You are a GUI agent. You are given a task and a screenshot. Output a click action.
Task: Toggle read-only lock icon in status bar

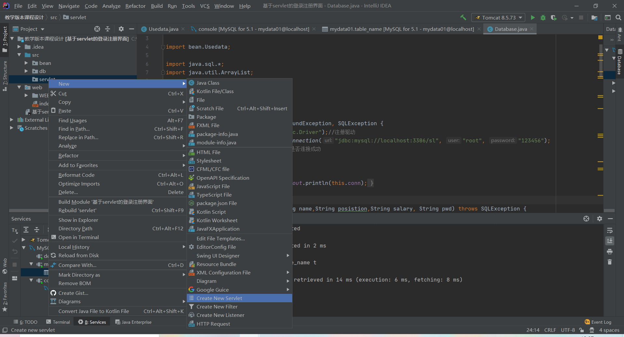[x=581, y=330]
